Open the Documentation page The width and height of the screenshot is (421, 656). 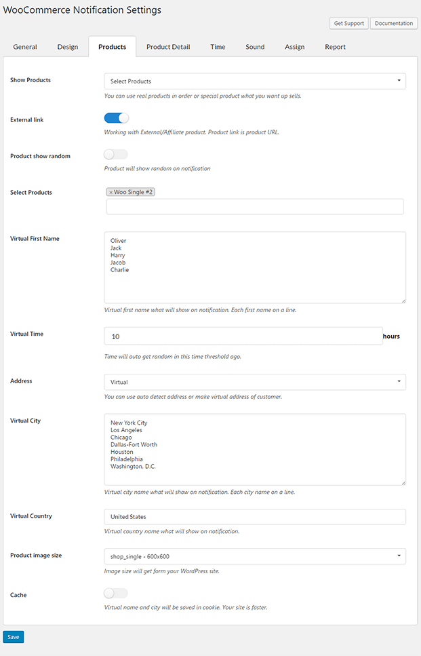[x=393, y=22]
